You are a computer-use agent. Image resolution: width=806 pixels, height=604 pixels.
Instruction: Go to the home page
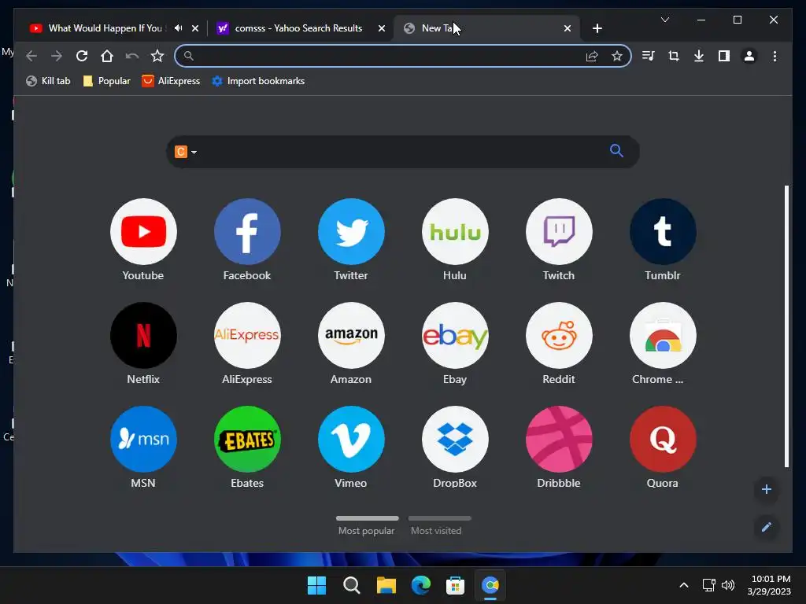[x=107, y=56]
